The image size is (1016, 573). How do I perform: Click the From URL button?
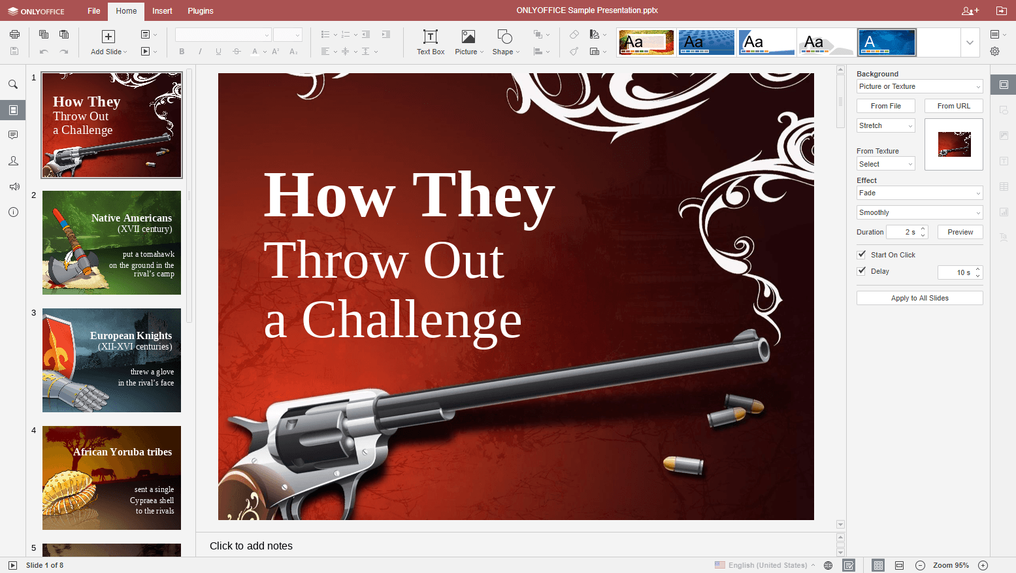(x=953, y=106)
